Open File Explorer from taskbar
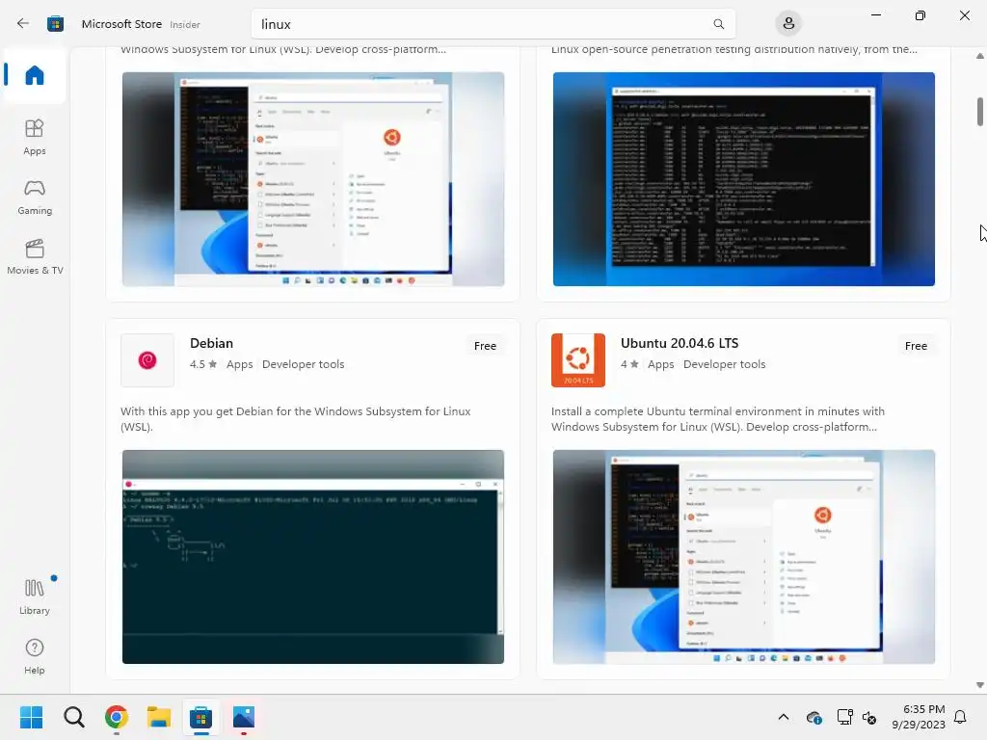This screenshot has width=987, height=740. [x=159, y=717]
